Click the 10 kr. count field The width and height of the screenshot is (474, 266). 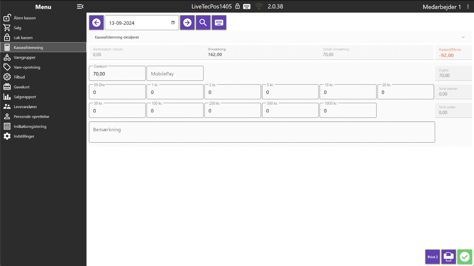(x=348, y=92)
